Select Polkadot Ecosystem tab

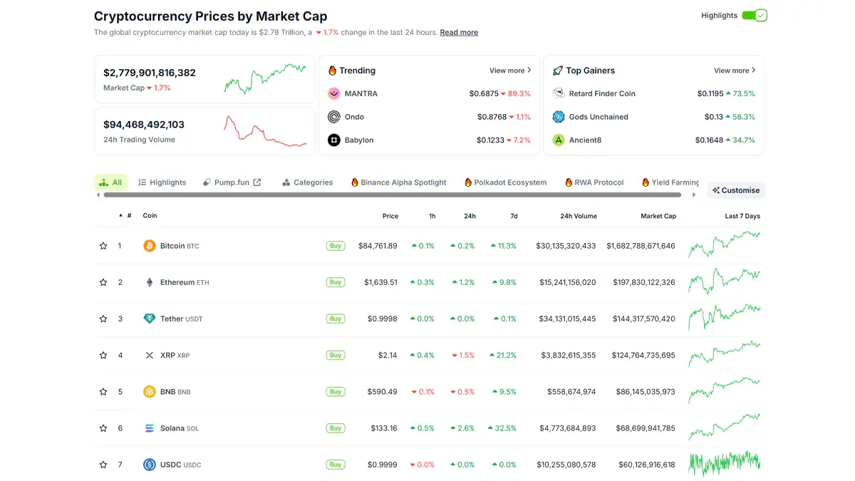click(x=506, y=182)
